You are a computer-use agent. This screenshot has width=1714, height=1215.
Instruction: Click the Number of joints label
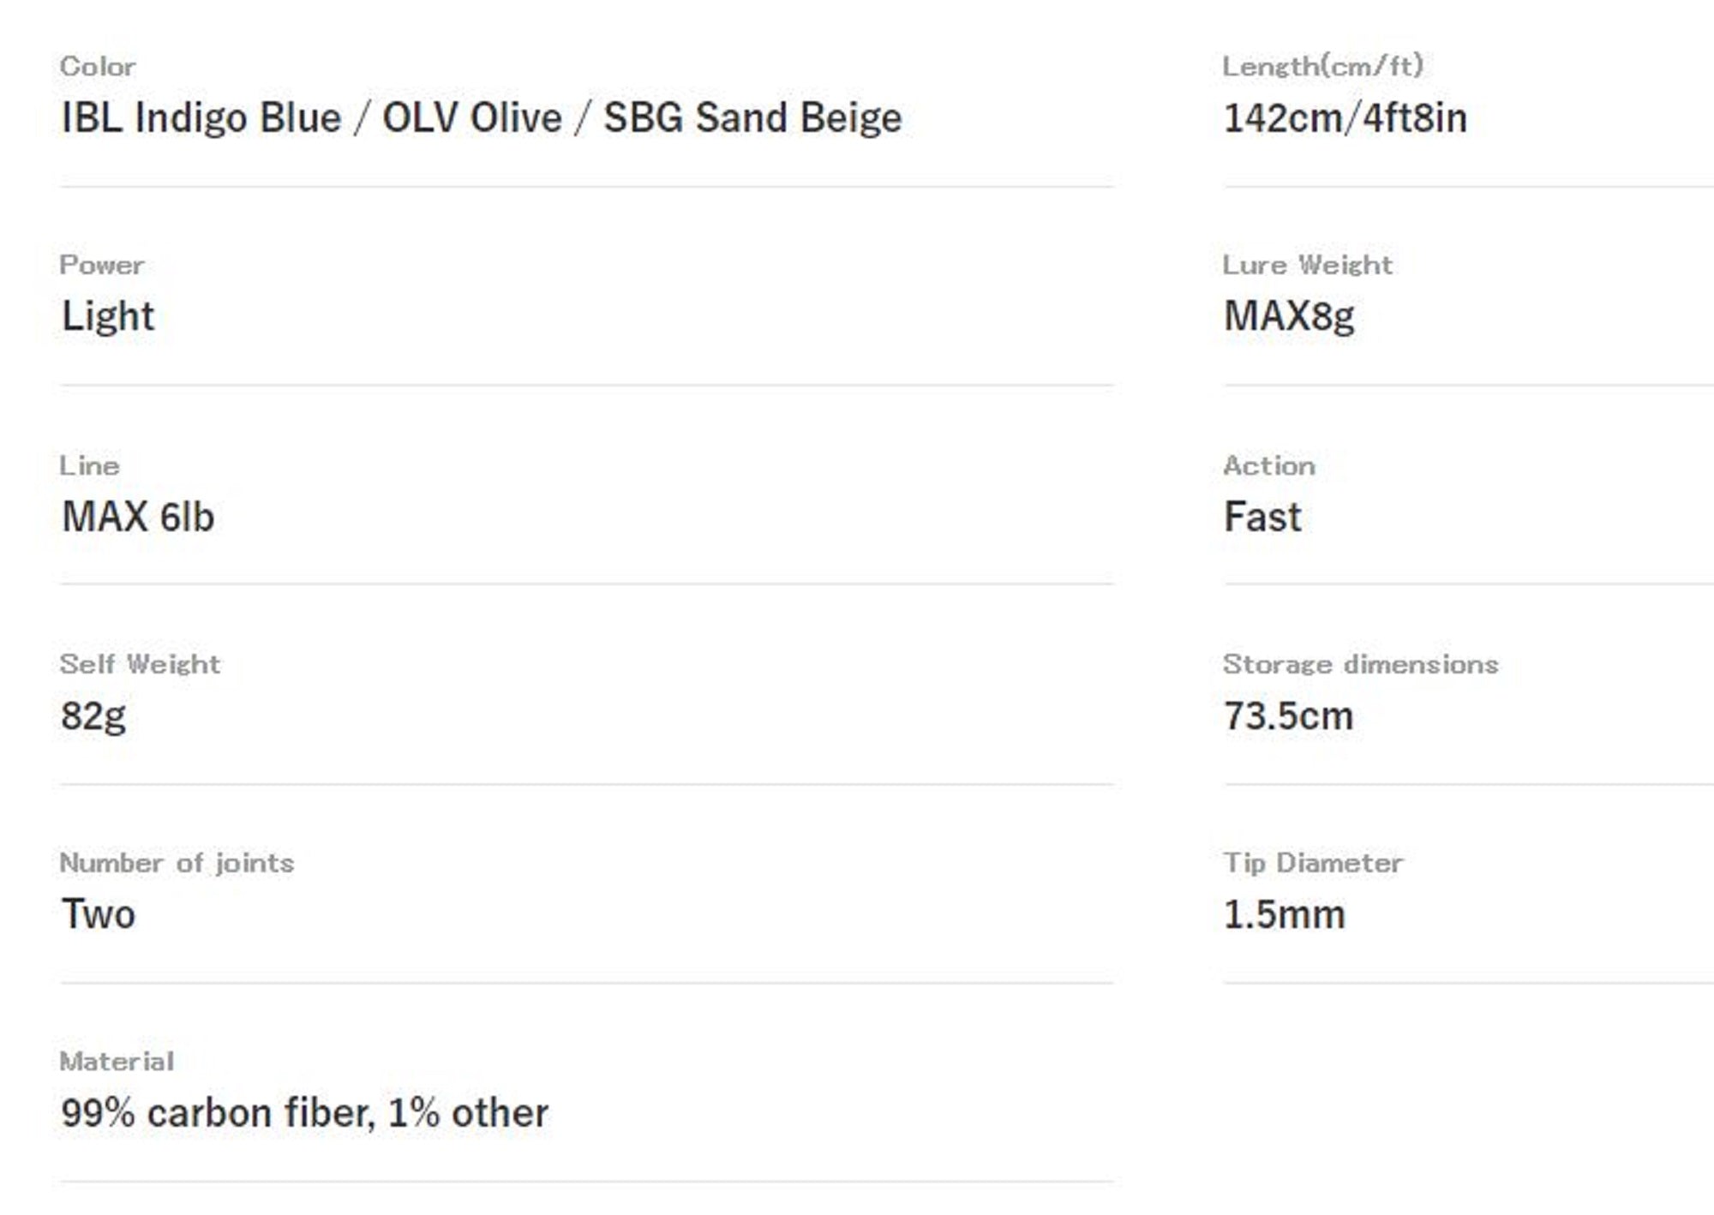[177, 863]
